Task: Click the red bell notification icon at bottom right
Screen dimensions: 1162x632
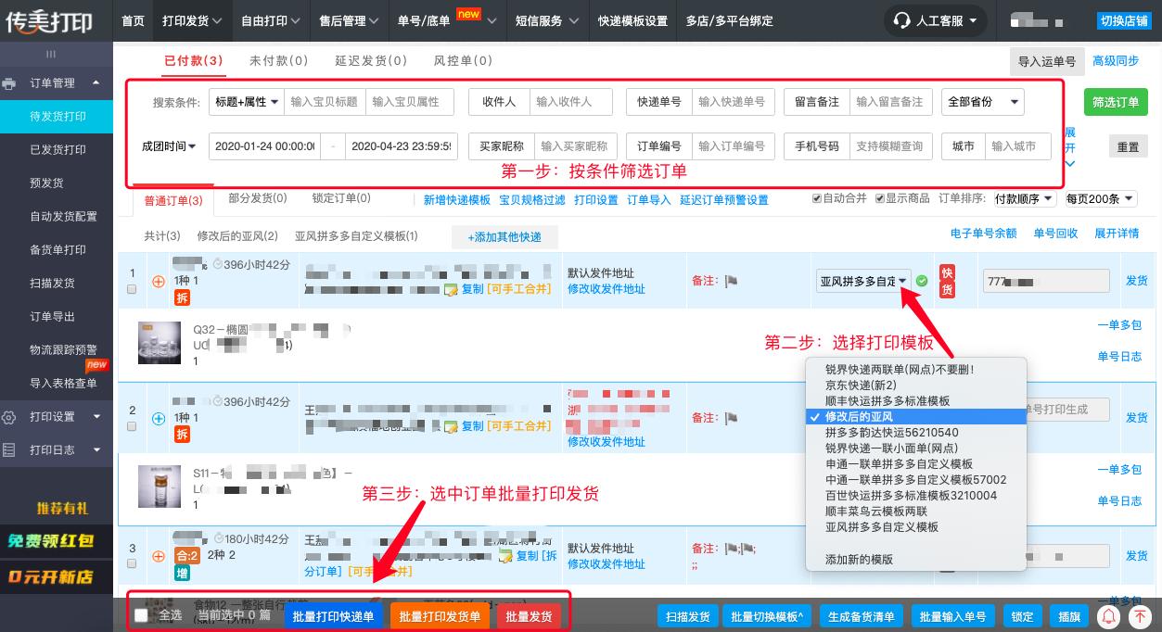Action: 1111,615
